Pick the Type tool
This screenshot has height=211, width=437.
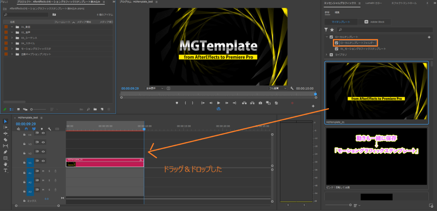tap(6, 170)
